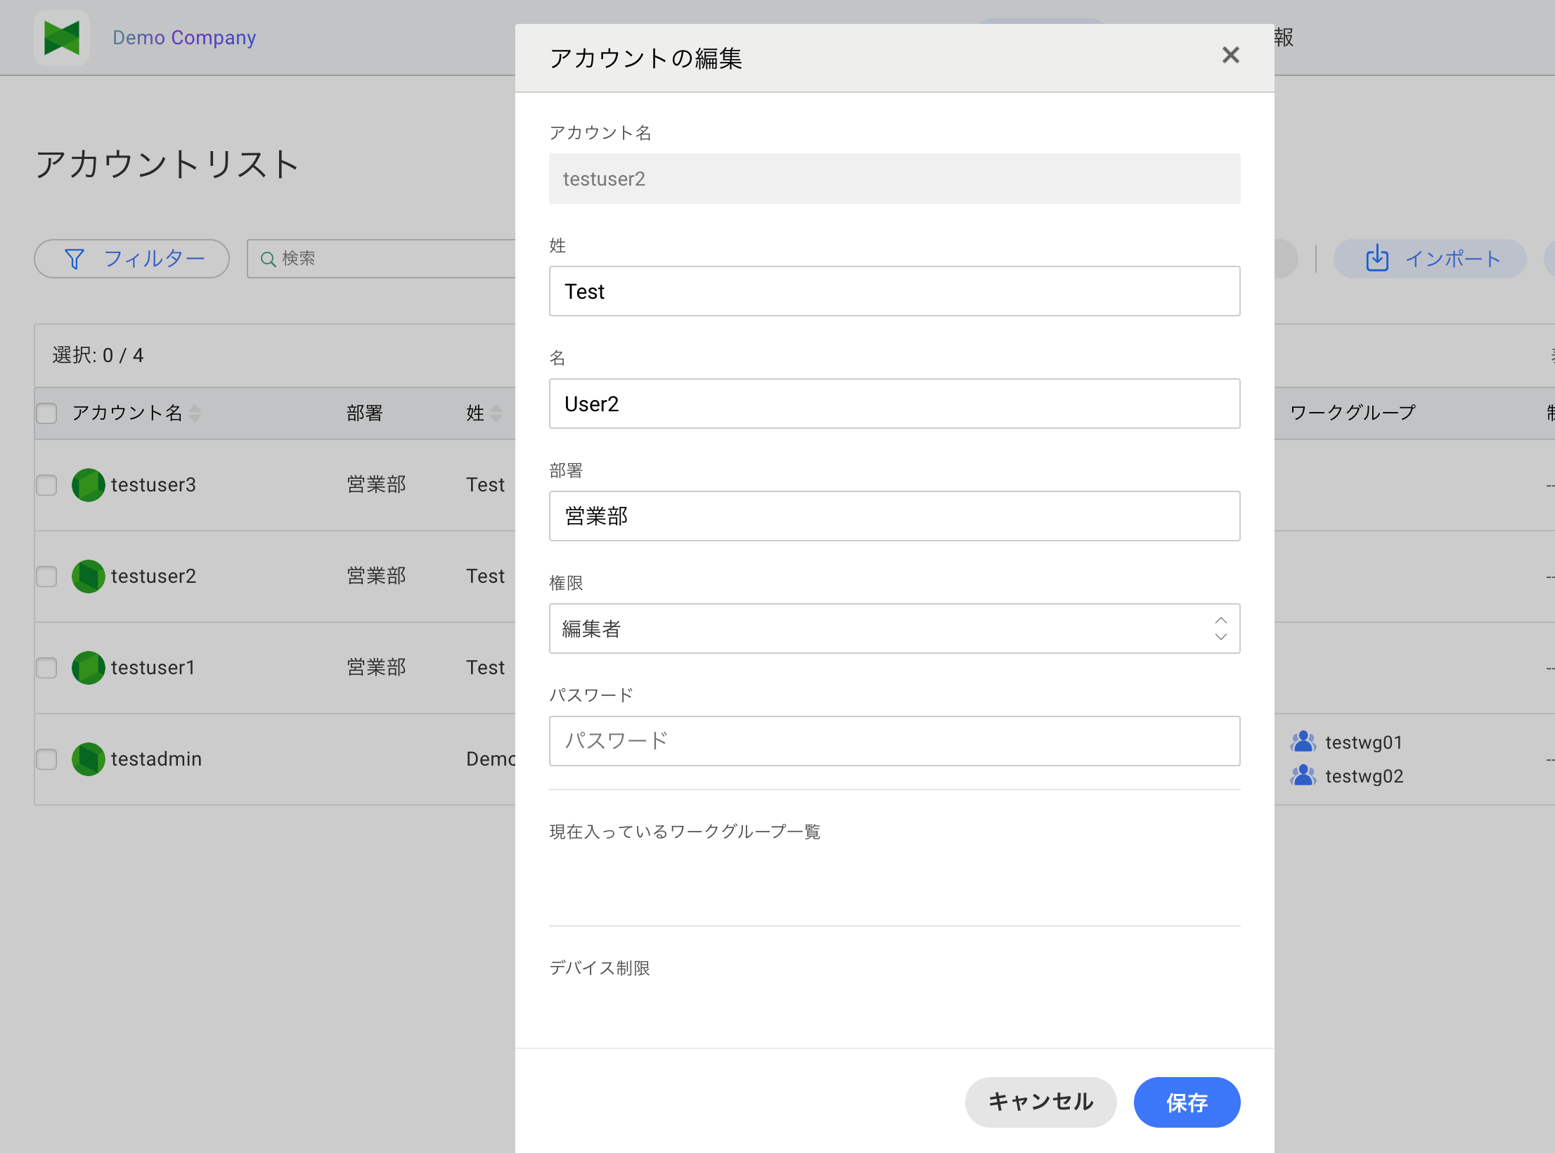Click the Demo Company logo icon
1555x1153 pixels.
(x=62, y=38)
